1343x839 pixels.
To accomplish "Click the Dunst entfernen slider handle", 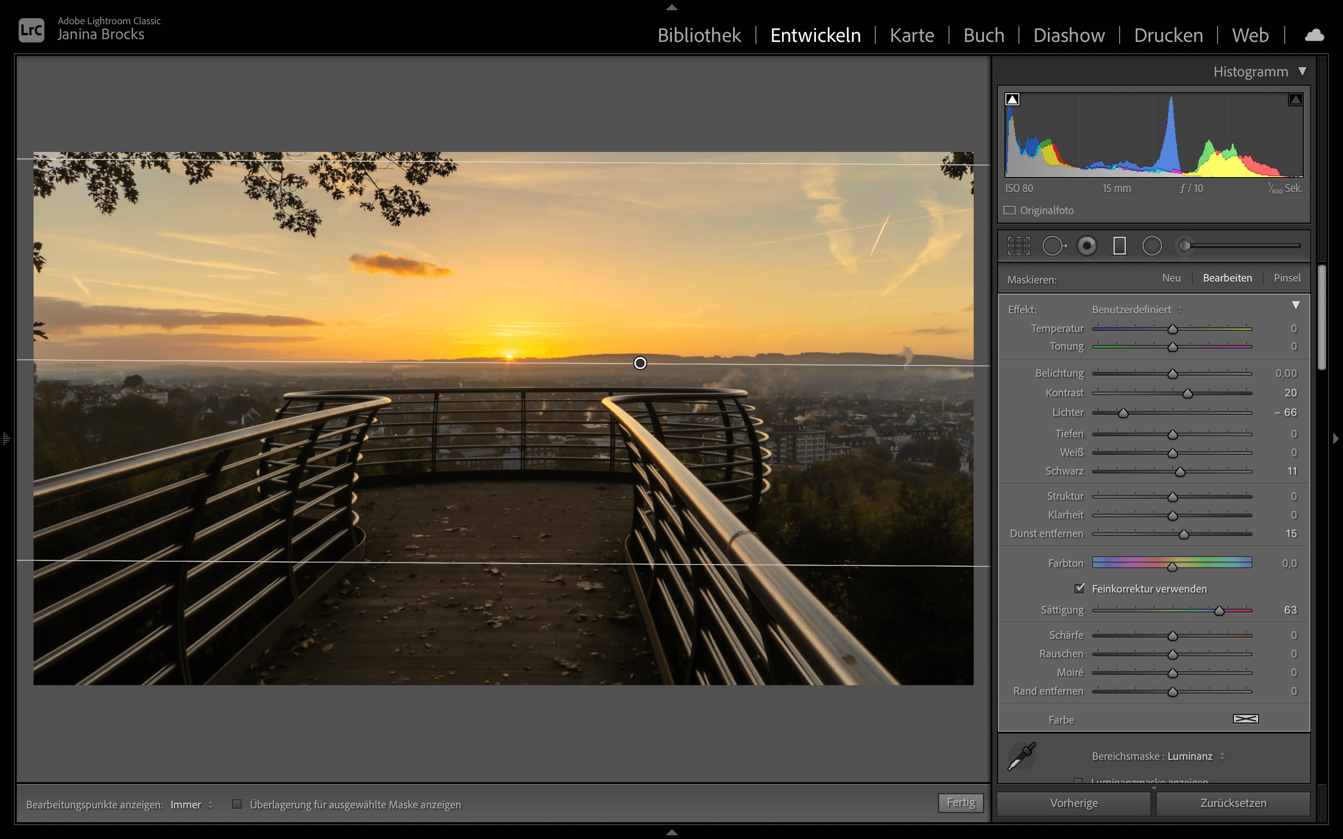I will (1184, 534).
